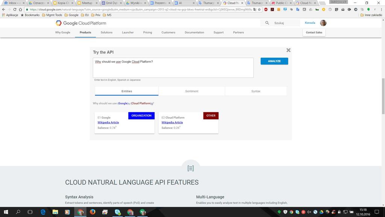Image resolution: width=385 pixels, height=217 pixels.
Task: Close the Try the API panel
Action: [x=288, y=50]
